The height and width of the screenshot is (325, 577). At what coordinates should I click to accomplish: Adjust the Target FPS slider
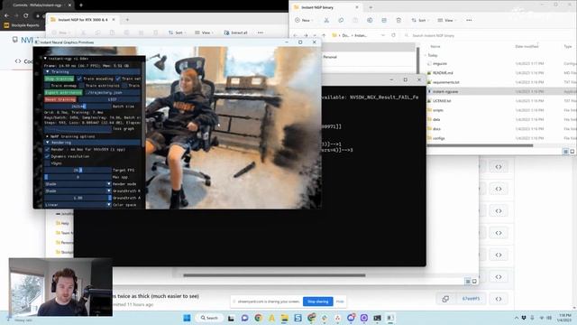pyautogui.click(x=78, y=170)
